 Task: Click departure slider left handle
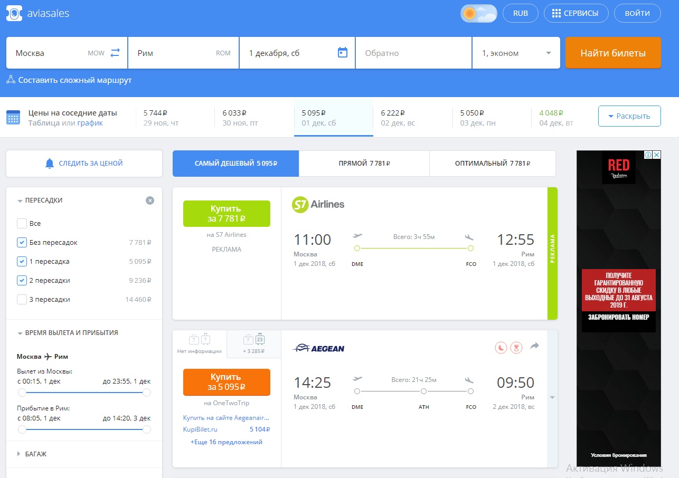pos(22,393)
